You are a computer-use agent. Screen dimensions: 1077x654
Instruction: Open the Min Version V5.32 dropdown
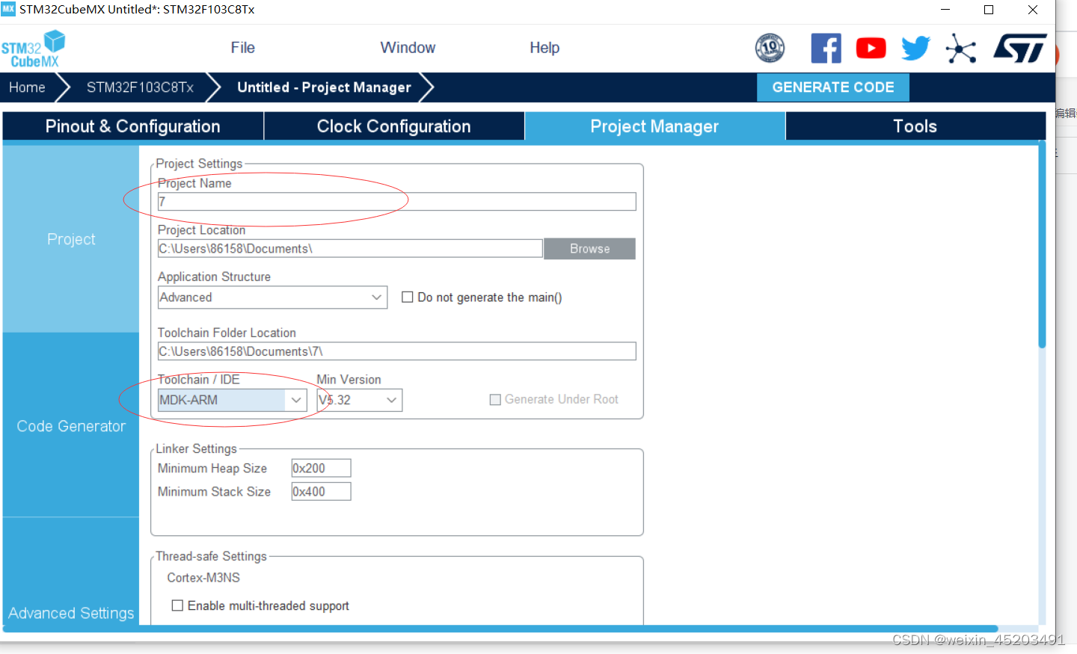pyautogui.click(x=359, y=400)
